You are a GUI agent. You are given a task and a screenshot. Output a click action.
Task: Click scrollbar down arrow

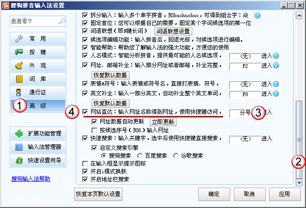click(299, 183)
